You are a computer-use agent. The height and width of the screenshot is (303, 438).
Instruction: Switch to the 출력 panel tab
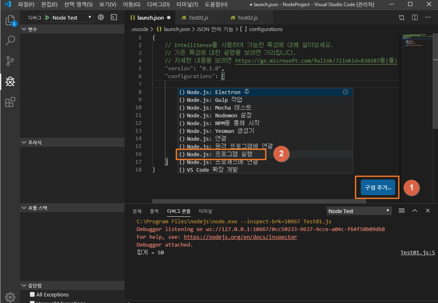pyautogui.click(x=154, y=211)
